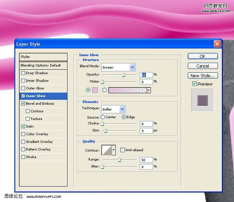
Task: Click the Size px field
Action: (146, 131)
